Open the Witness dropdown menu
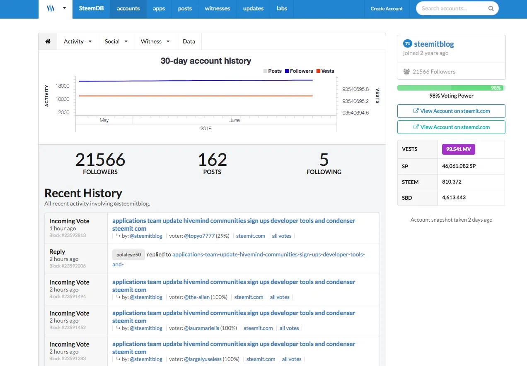The height and width of the screenshot is (366, 527). [x=155, y=41]
